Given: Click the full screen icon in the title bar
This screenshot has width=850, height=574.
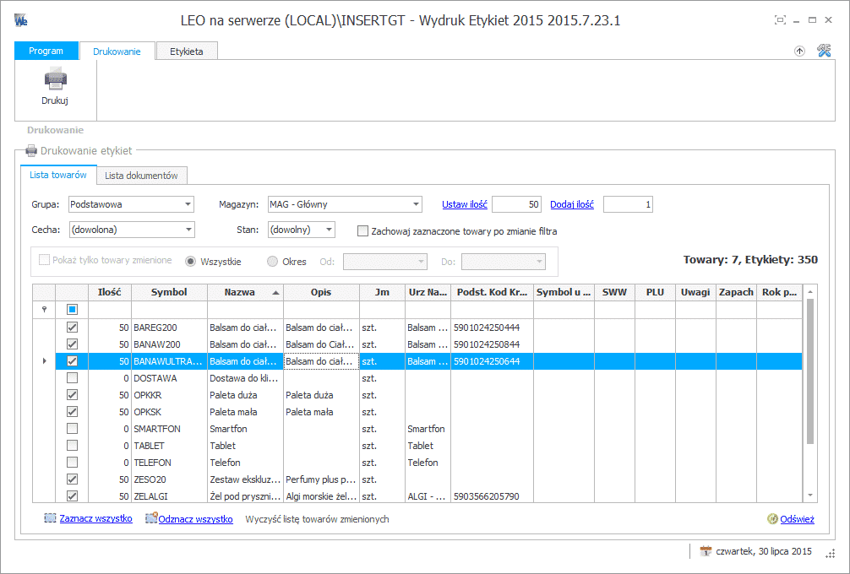Looking at the screenshot, I should [x=780, y=20].
